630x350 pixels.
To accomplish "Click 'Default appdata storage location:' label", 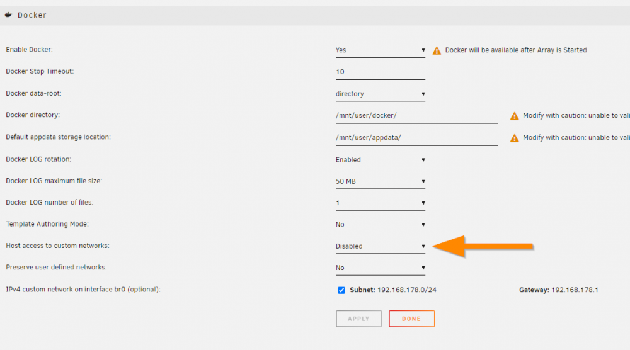I will [x=58, y=137].
